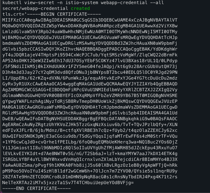Image resolution: width=210 pixels, height=193 pixels.
Task: Click the line starting with DwEB/wQEAwIFoDATBg
Action: tap(90, 119)
